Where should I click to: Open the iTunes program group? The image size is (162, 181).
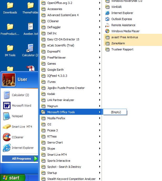[71, 82]
